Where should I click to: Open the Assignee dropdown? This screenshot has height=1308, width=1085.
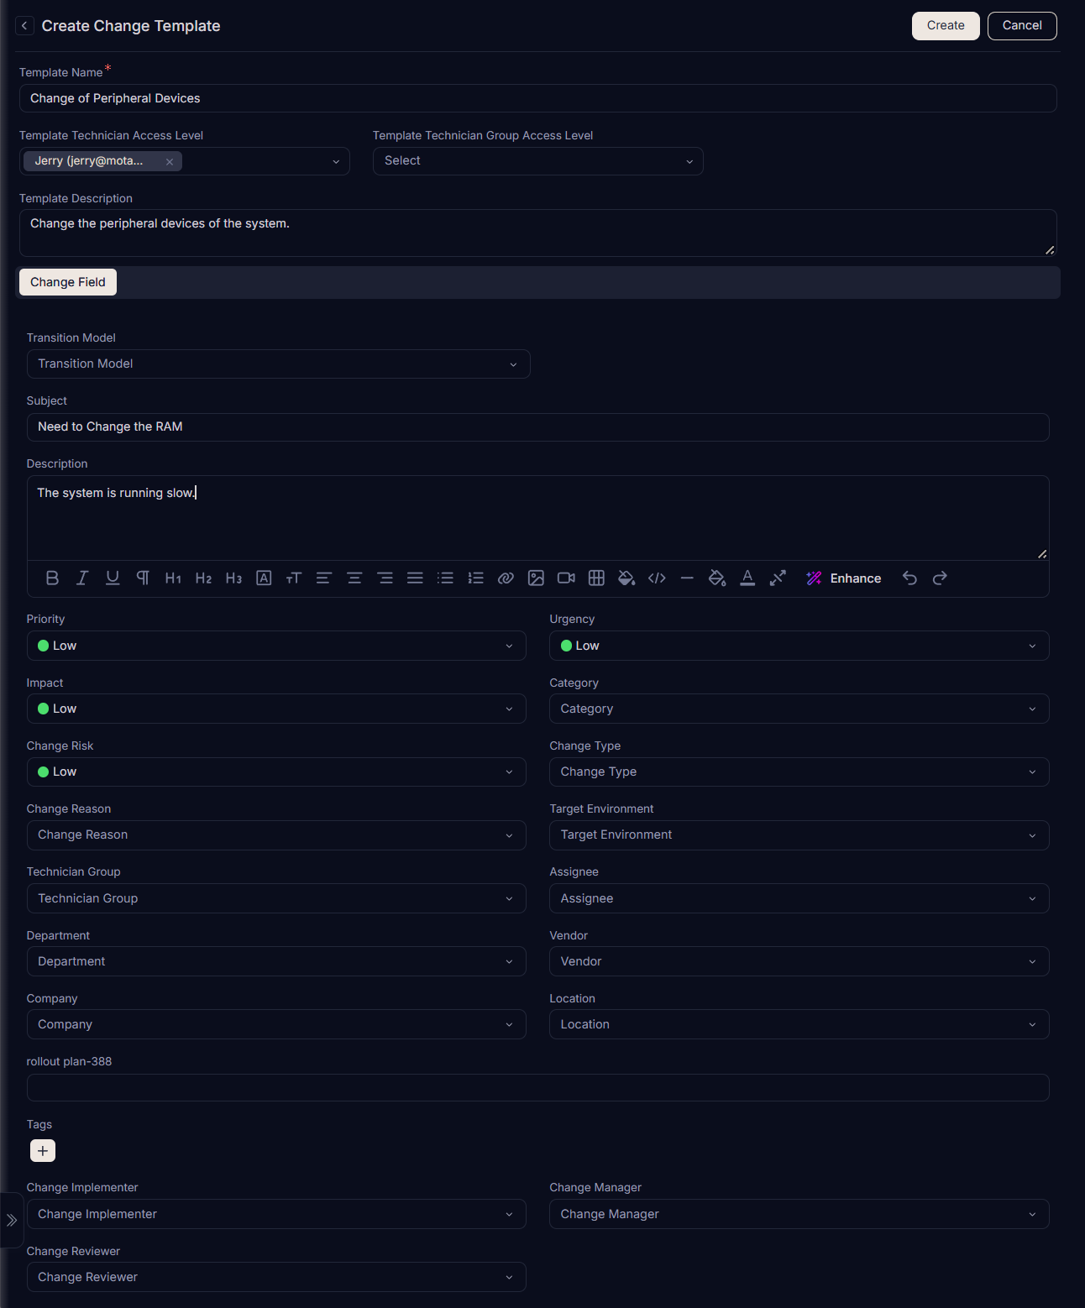point(799,898)
